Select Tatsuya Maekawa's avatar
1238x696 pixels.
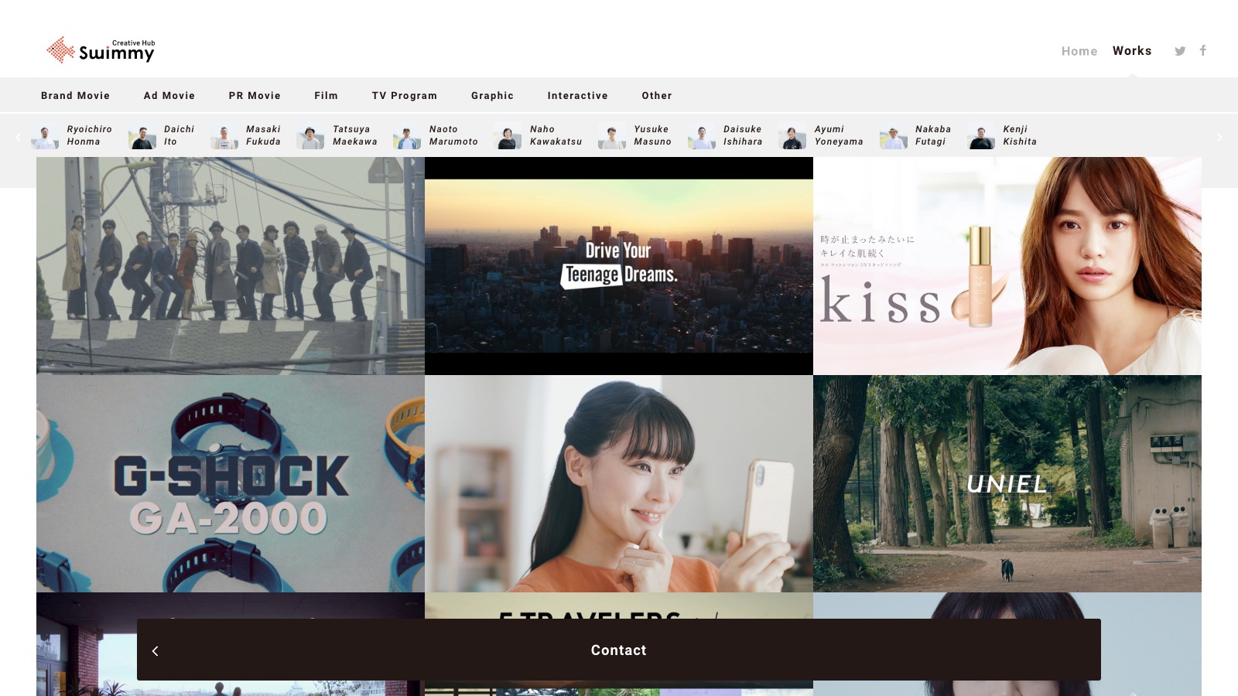[310, 137]
